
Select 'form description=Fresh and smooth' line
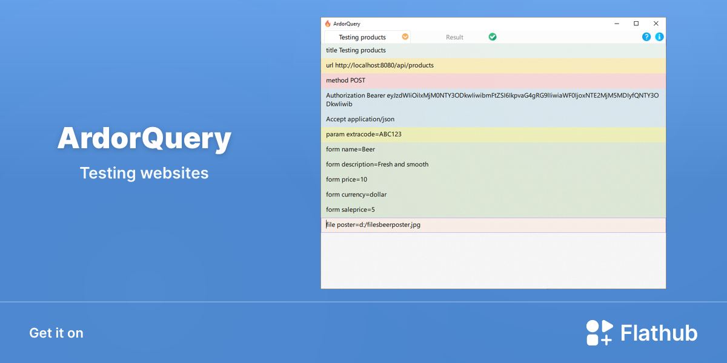coord(493,165)
